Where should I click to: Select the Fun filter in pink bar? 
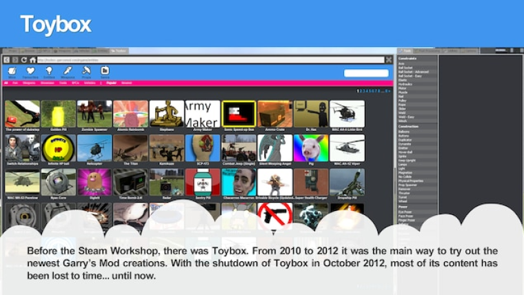[15, 83]
